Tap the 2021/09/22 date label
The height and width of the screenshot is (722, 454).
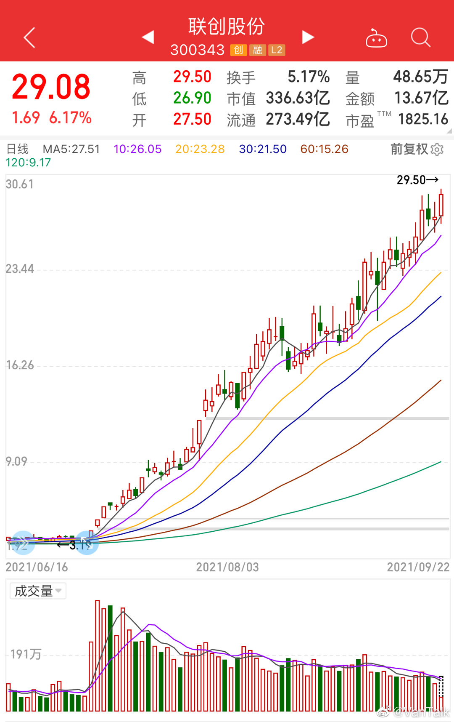(418, 567)
